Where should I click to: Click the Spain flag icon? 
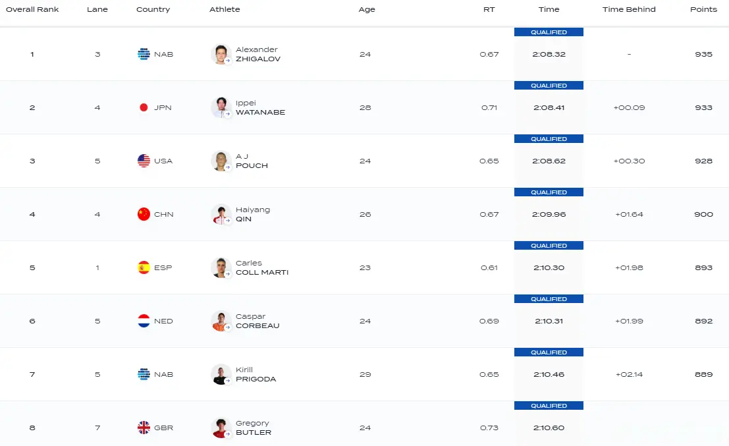tap(144, 267)
